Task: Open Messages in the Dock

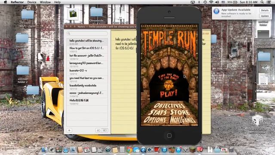Action: [136, 150]
